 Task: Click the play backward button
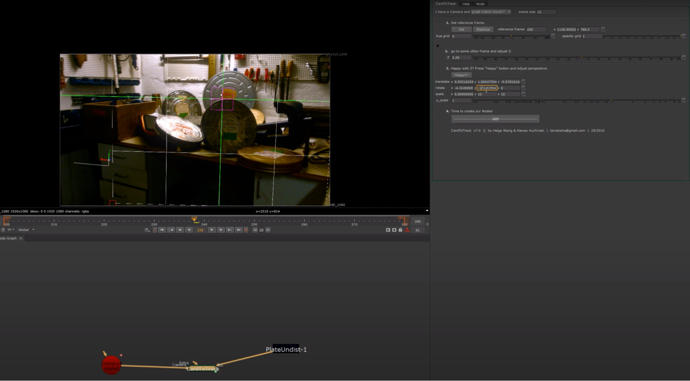click(189, 230)
